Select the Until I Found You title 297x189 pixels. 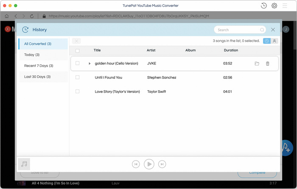(108, 78)
